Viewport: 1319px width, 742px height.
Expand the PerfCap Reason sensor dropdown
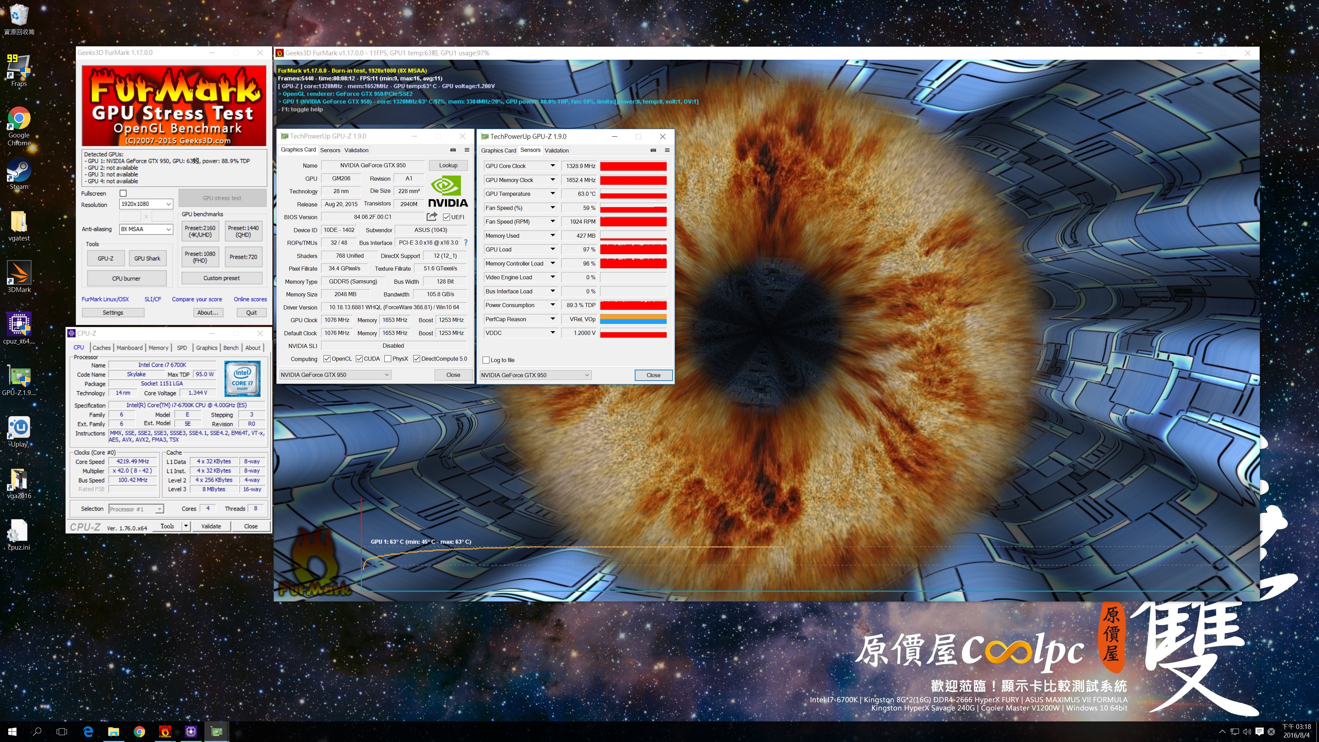pyautogui.click(x=552, y=319)
